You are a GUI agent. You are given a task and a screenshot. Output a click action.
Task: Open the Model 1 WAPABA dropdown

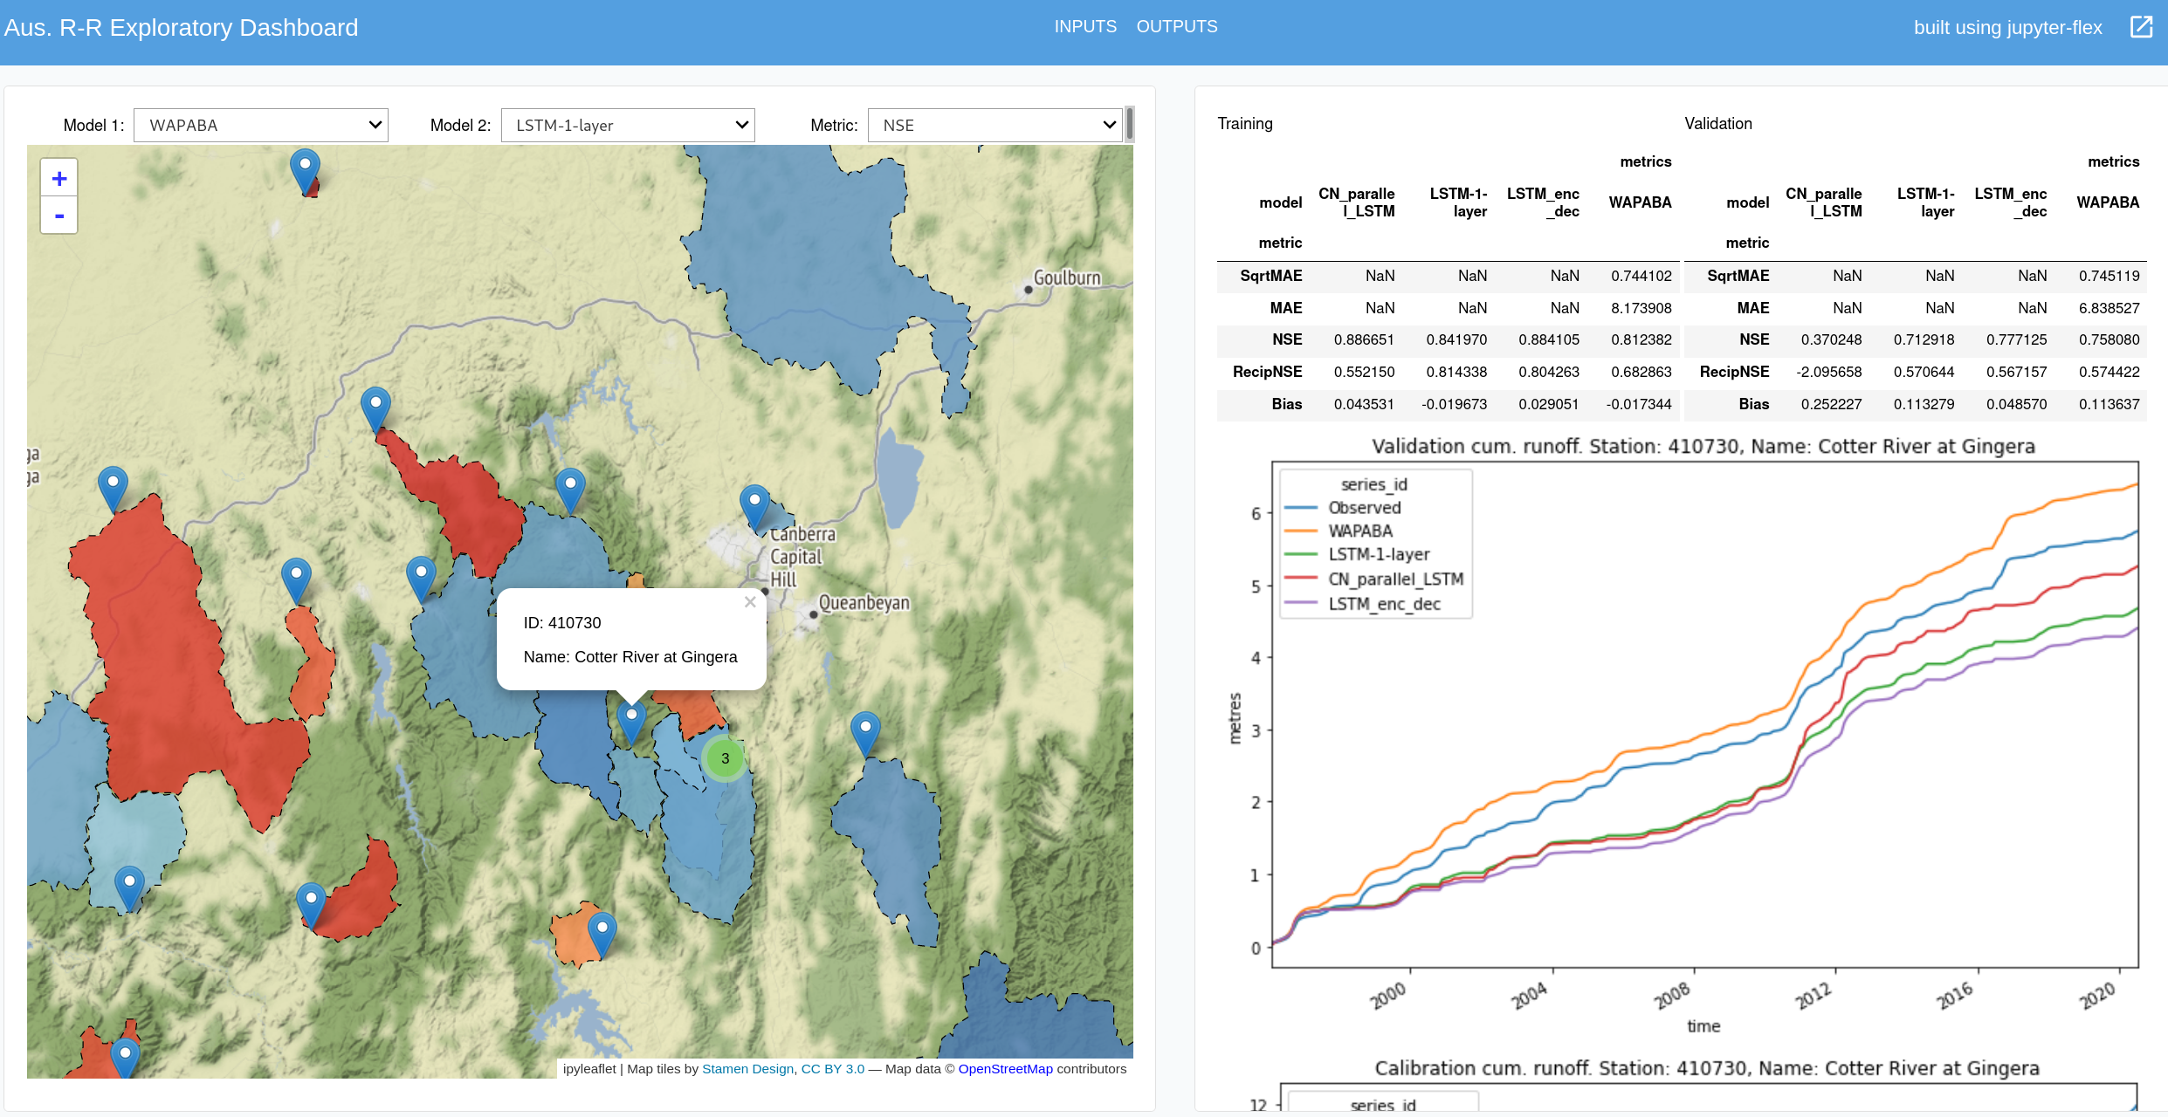click(261, 126)
